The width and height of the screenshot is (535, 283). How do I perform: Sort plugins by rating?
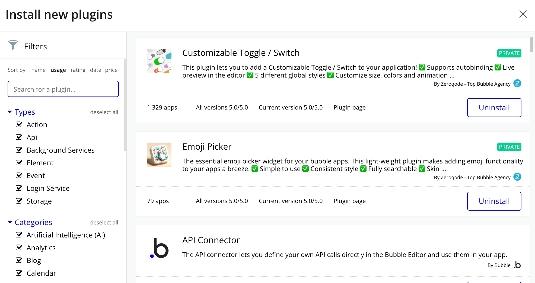[78, 70]
